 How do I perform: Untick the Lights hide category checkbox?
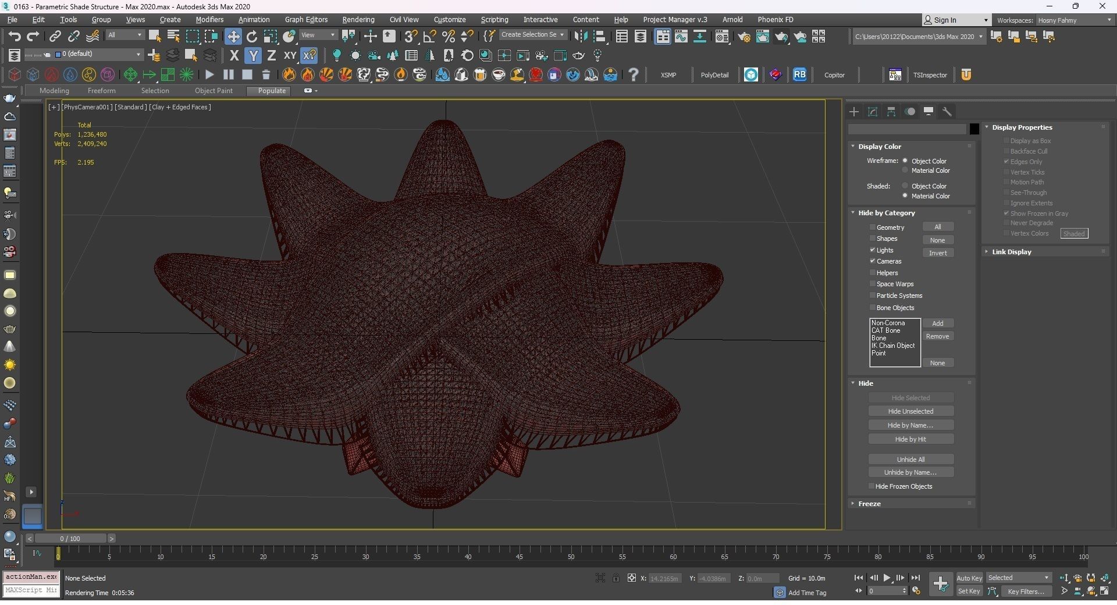pyautogui.click(x=873, y=250)
